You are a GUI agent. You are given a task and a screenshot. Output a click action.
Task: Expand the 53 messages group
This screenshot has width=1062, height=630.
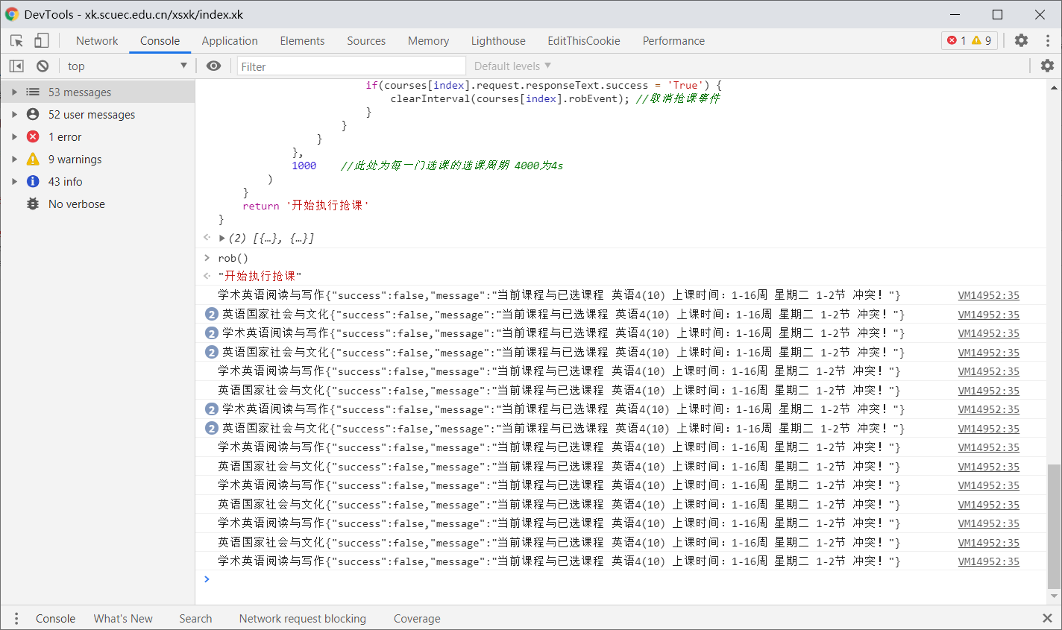coord(14,92)
